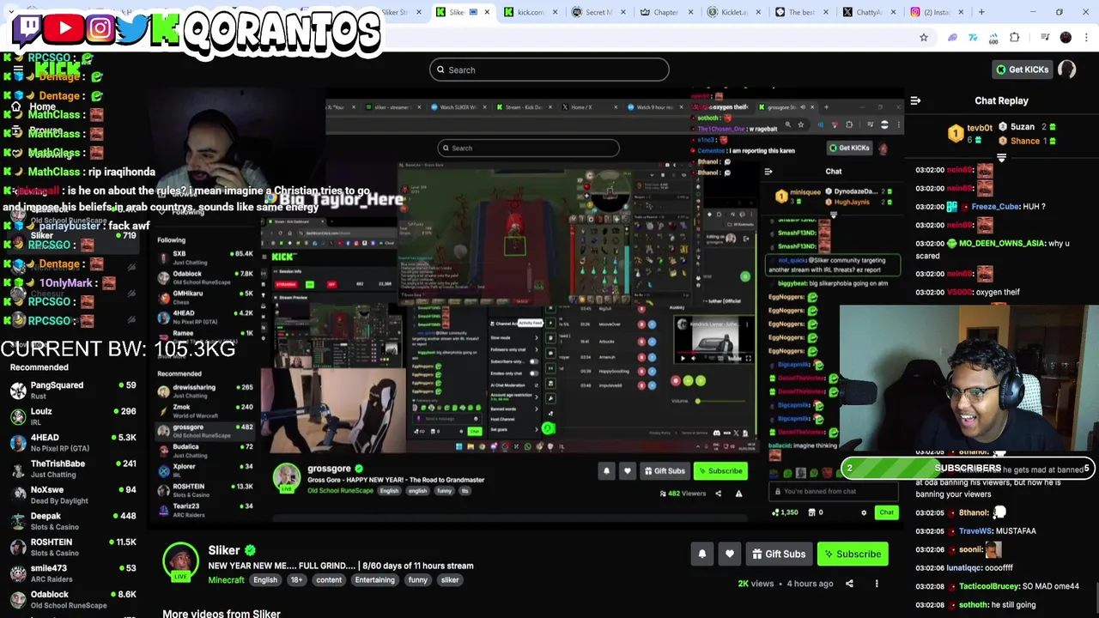
Task: Follow Sliker with the heart icon
Action: tap(729, 554)
